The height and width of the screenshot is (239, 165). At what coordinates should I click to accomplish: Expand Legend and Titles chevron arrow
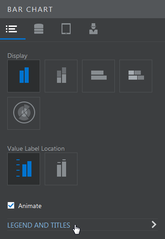pyautogui.click(x=154, y=225)
